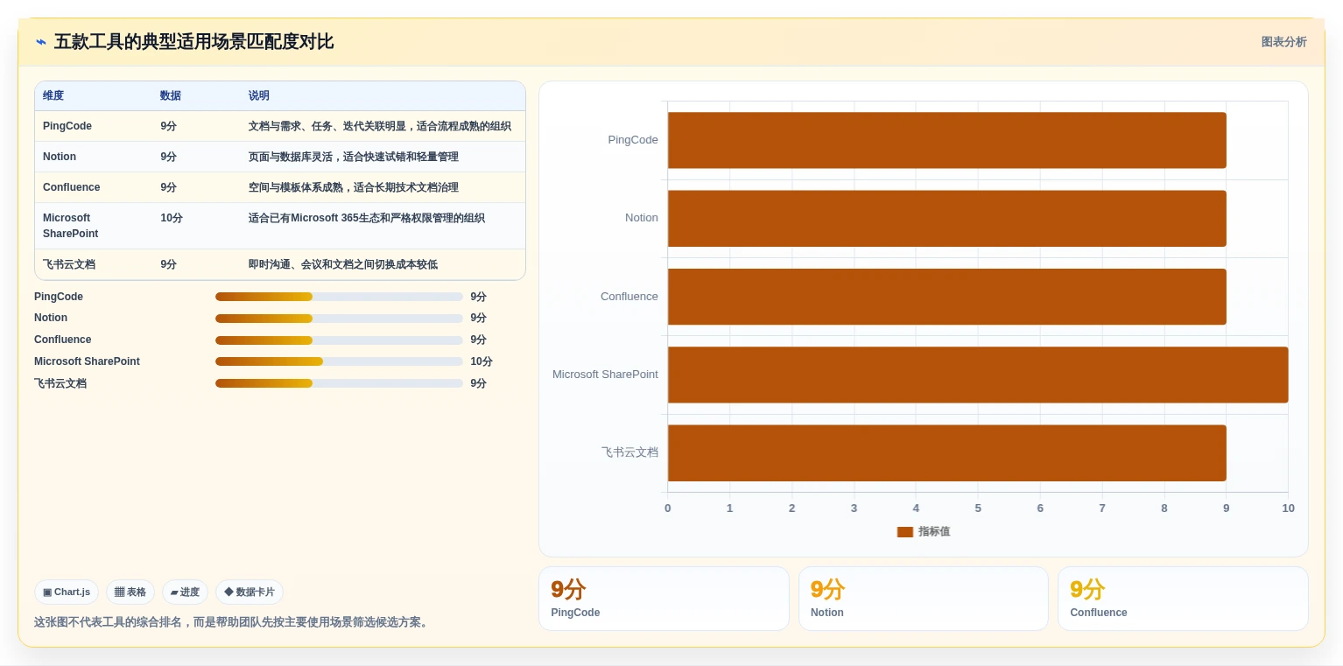Click the title 五款工具的典型适用场景匹配度对比
Screen dimensions: 1343x666
[x=193, y=42]
